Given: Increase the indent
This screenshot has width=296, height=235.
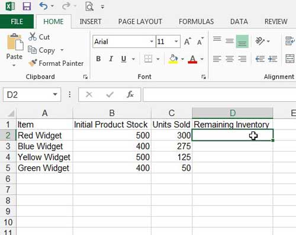Looking at the screenshot, I should tap(273, 59).
